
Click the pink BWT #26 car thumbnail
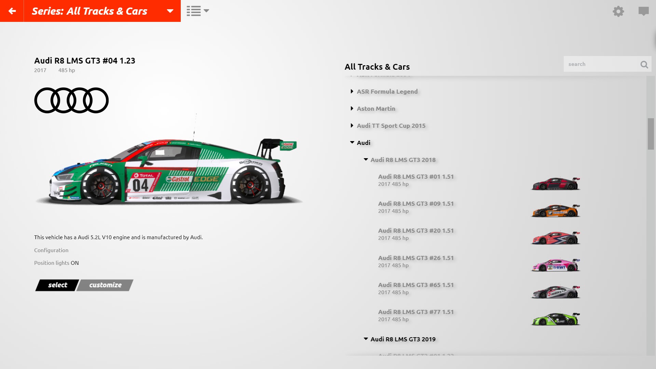(x=556, y=265)
